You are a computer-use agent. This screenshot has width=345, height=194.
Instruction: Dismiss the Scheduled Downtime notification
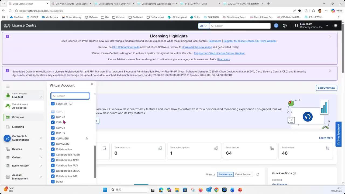330,71
